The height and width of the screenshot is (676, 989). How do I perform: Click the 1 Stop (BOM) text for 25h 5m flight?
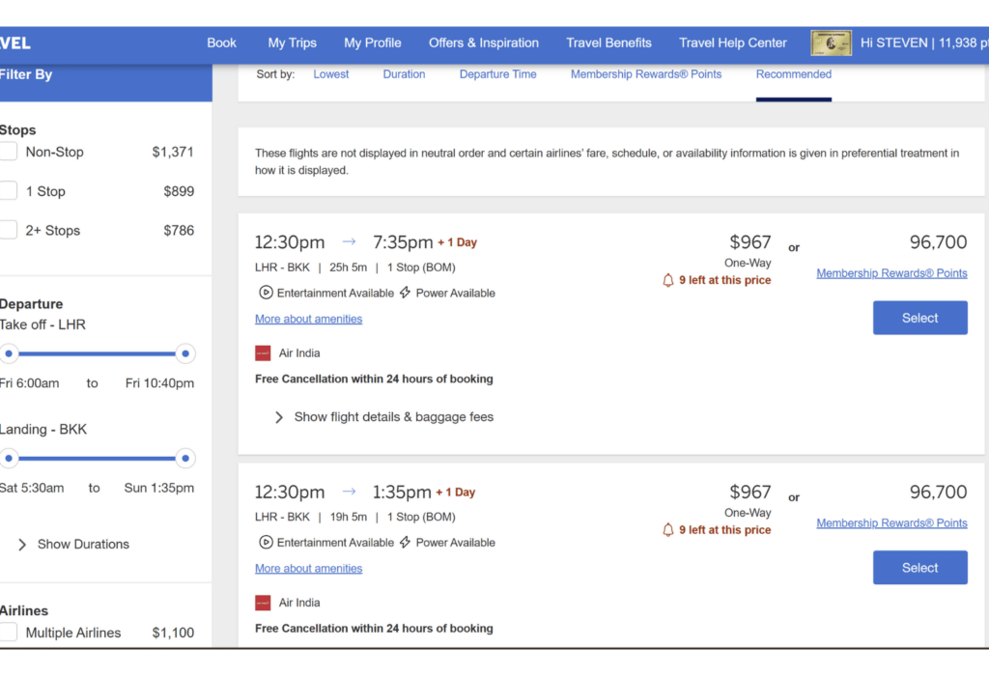pos(421,268)
